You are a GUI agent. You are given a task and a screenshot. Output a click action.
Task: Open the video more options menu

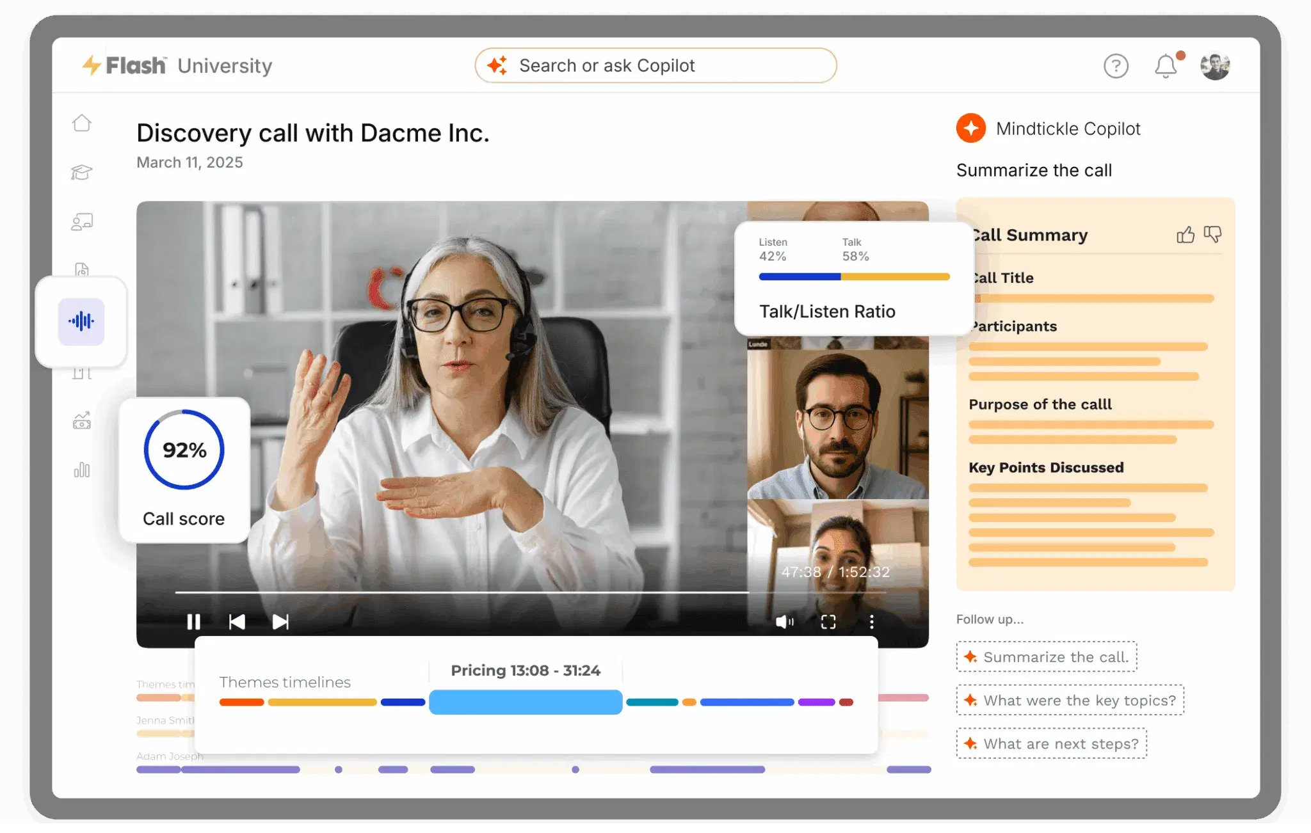[x=871, y=622]
